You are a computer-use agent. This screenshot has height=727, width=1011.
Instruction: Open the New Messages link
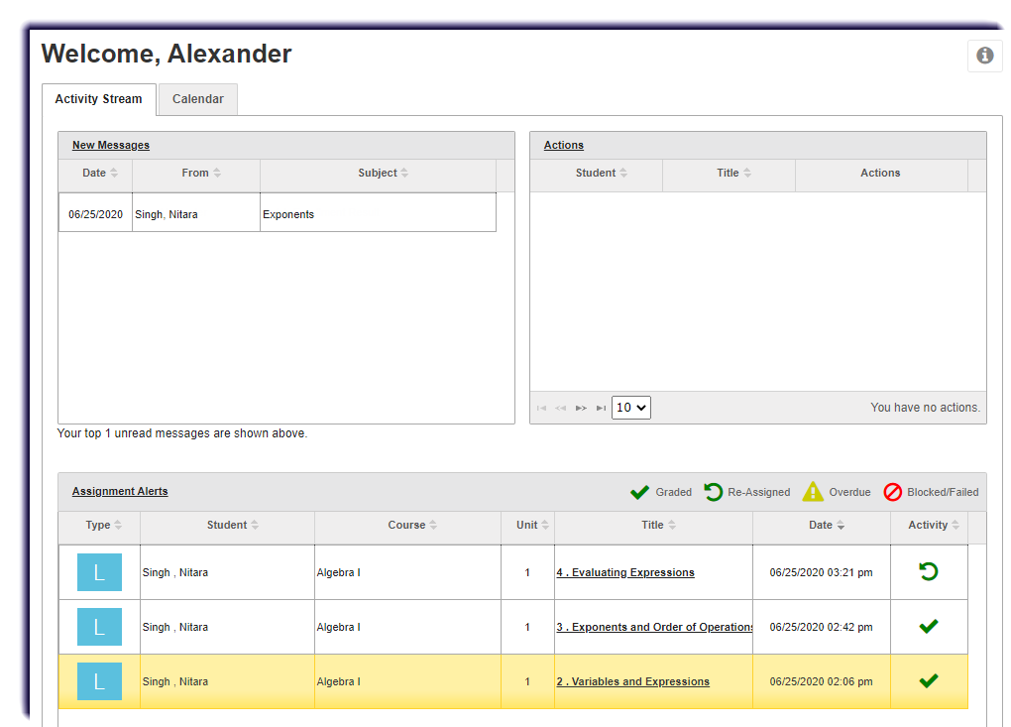(x=111, y=145)
